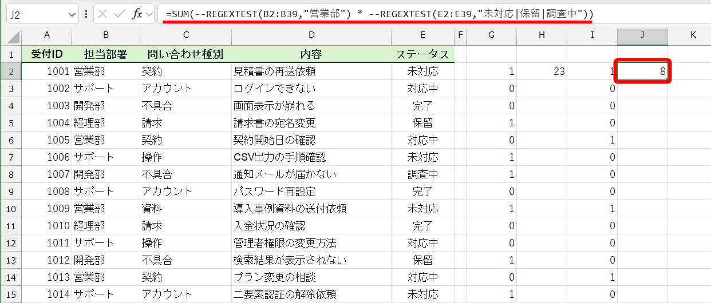Select row 1 header

click(11, 54)
